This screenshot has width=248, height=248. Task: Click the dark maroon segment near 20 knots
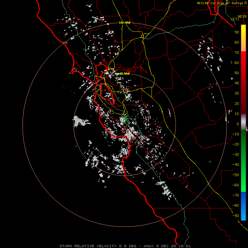243,103
